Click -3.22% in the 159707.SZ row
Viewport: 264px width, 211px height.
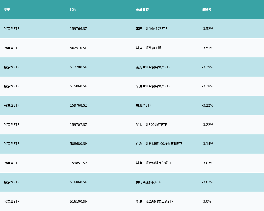[208, 125]
